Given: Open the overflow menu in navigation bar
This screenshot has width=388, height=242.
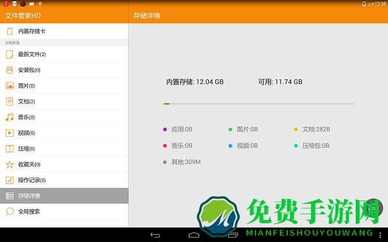Looking at the screenshot, I should coord(380,235).
